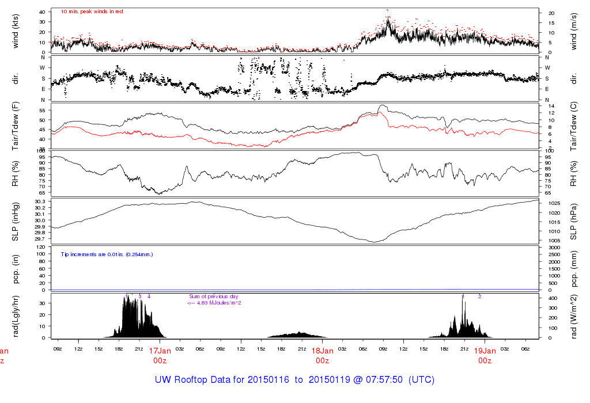This screenshot has width=590, height=403.
Task: Click the '18Jan' date label
Action: click(x=323, y=351)
